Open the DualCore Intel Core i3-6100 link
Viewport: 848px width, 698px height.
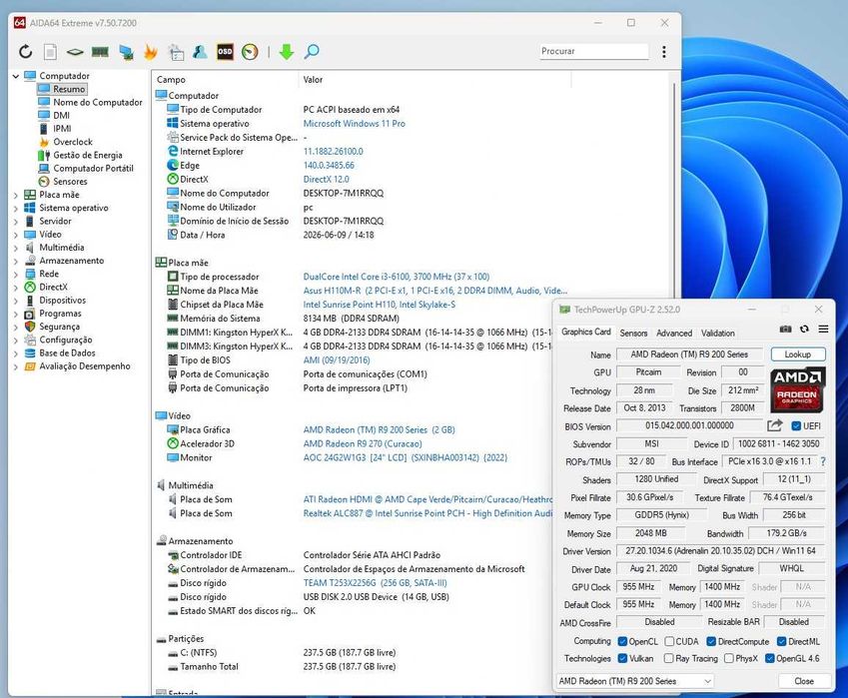(x=396, y=277)
